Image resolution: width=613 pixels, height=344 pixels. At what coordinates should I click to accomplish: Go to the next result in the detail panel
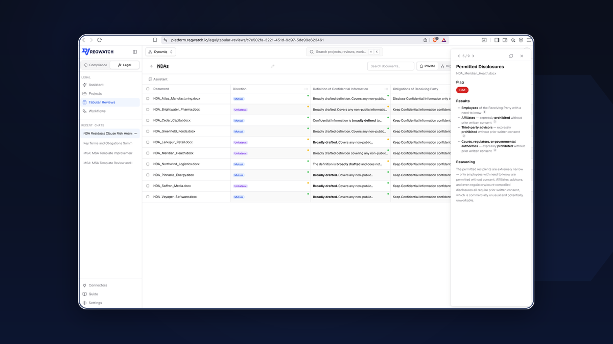pos(473,56)
